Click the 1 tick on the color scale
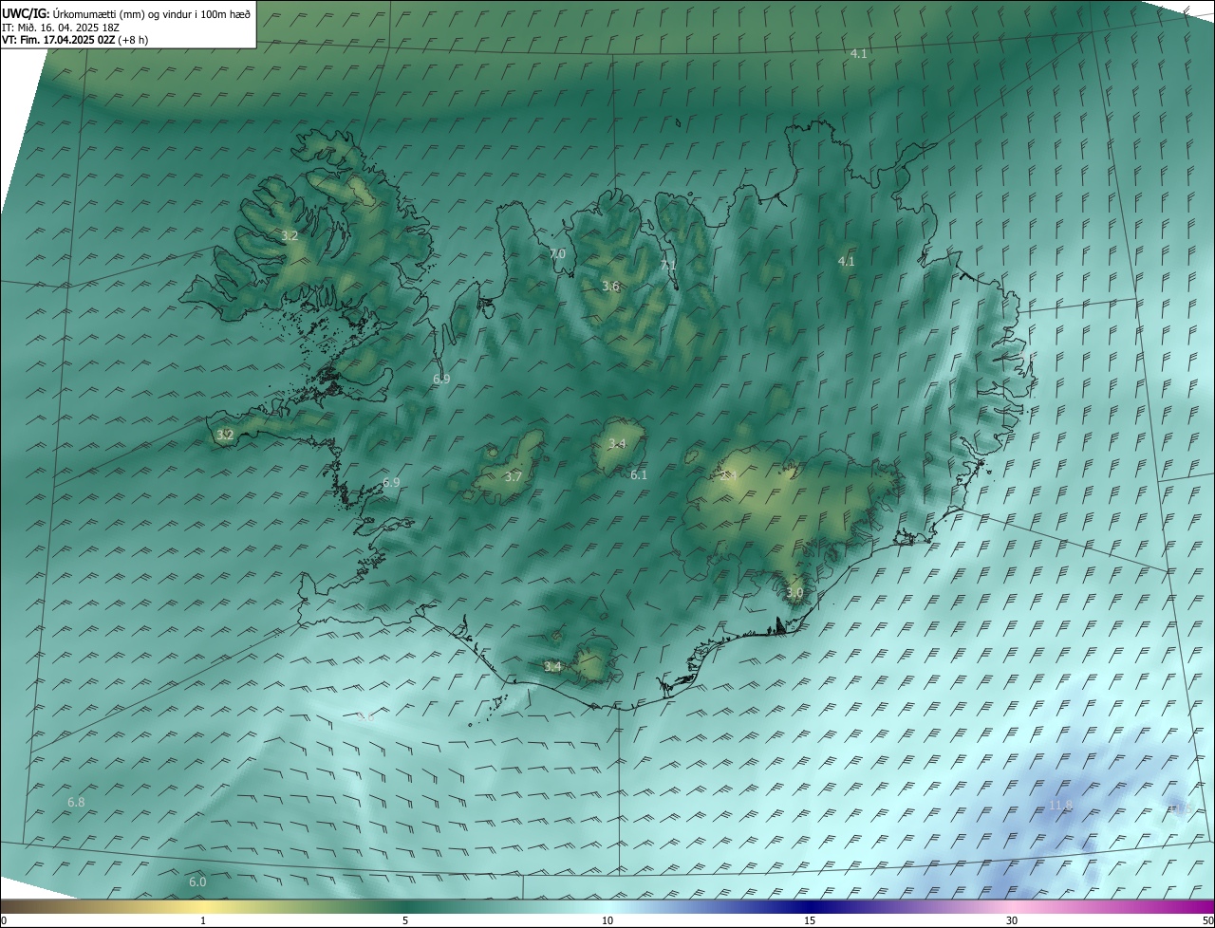Image resolution: width=1215 pixels, height=928 pixels. [x=203, y=921]
